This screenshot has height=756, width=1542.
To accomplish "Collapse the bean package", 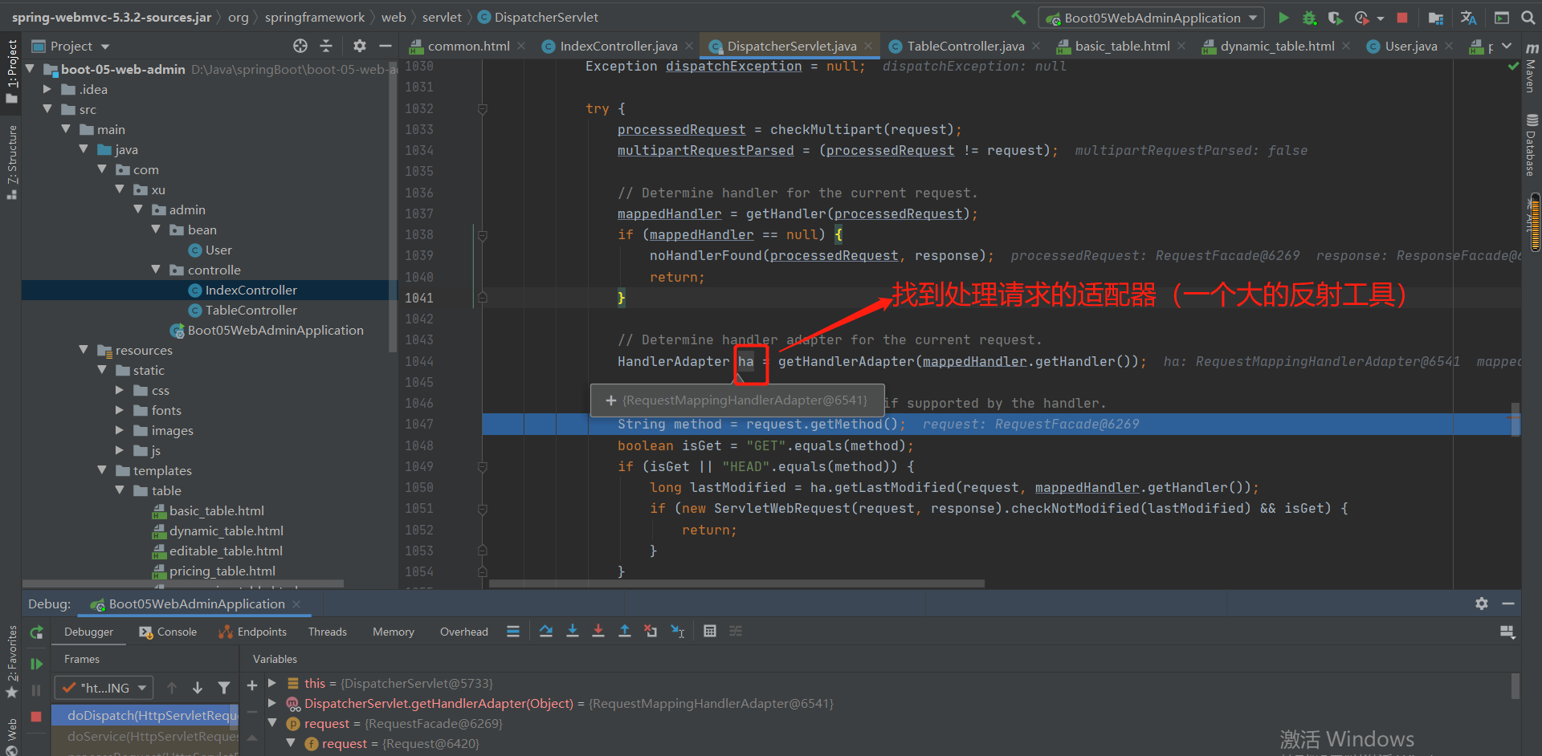I will click(156, 230).
